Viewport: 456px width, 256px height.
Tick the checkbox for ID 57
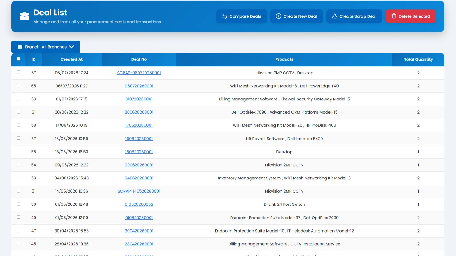(18, 138)
